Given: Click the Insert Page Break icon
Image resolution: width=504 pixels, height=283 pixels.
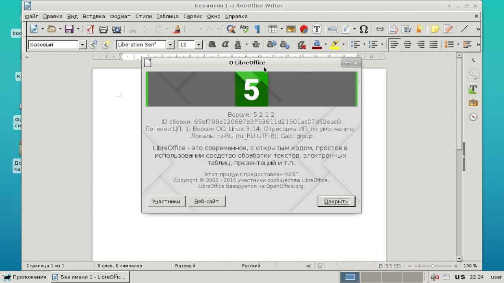Looking at the screenshot, I should click(333, 29).
